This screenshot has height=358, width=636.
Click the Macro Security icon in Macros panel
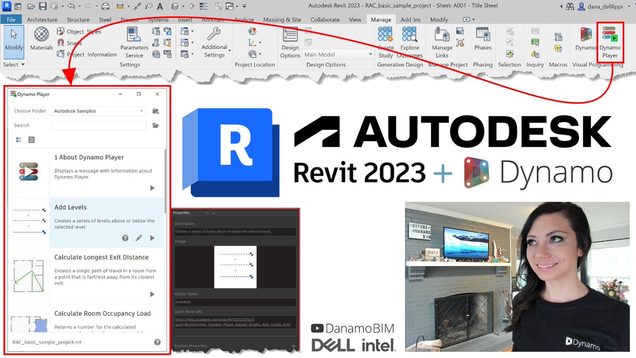558,48
